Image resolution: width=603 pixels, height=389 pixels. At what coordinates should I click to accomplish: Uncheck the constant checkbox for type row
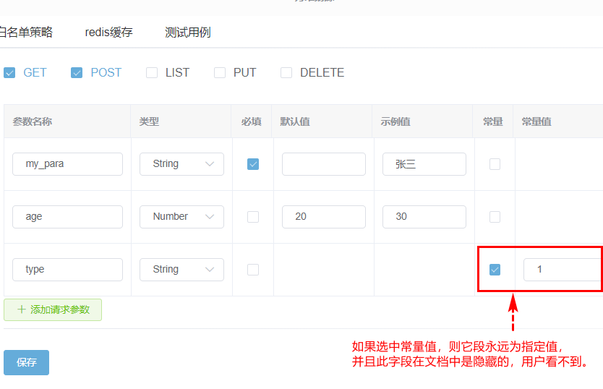click(x=495, y=270)
